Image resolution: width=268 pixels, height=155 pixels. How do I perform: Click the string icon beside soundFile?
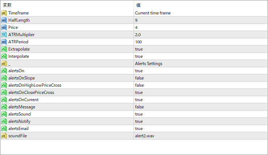4,136
